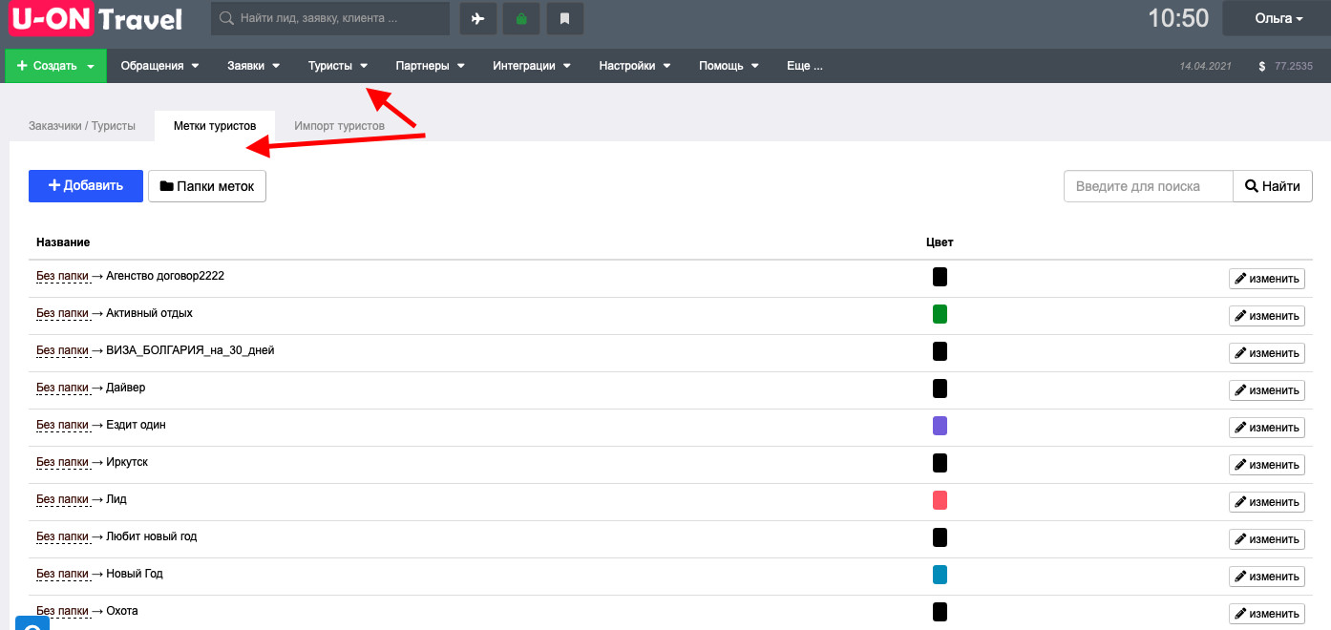
Task: Click the green lock icon button
Action: [x=521, y=18]
